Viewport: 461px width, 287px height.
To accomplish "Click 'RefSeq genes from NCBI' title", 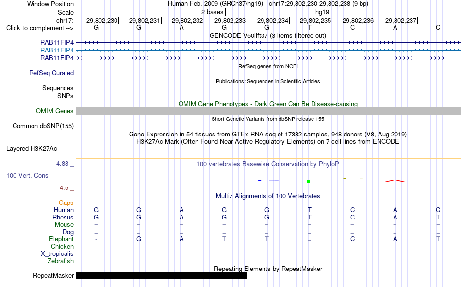I will (x=268, y=66).
